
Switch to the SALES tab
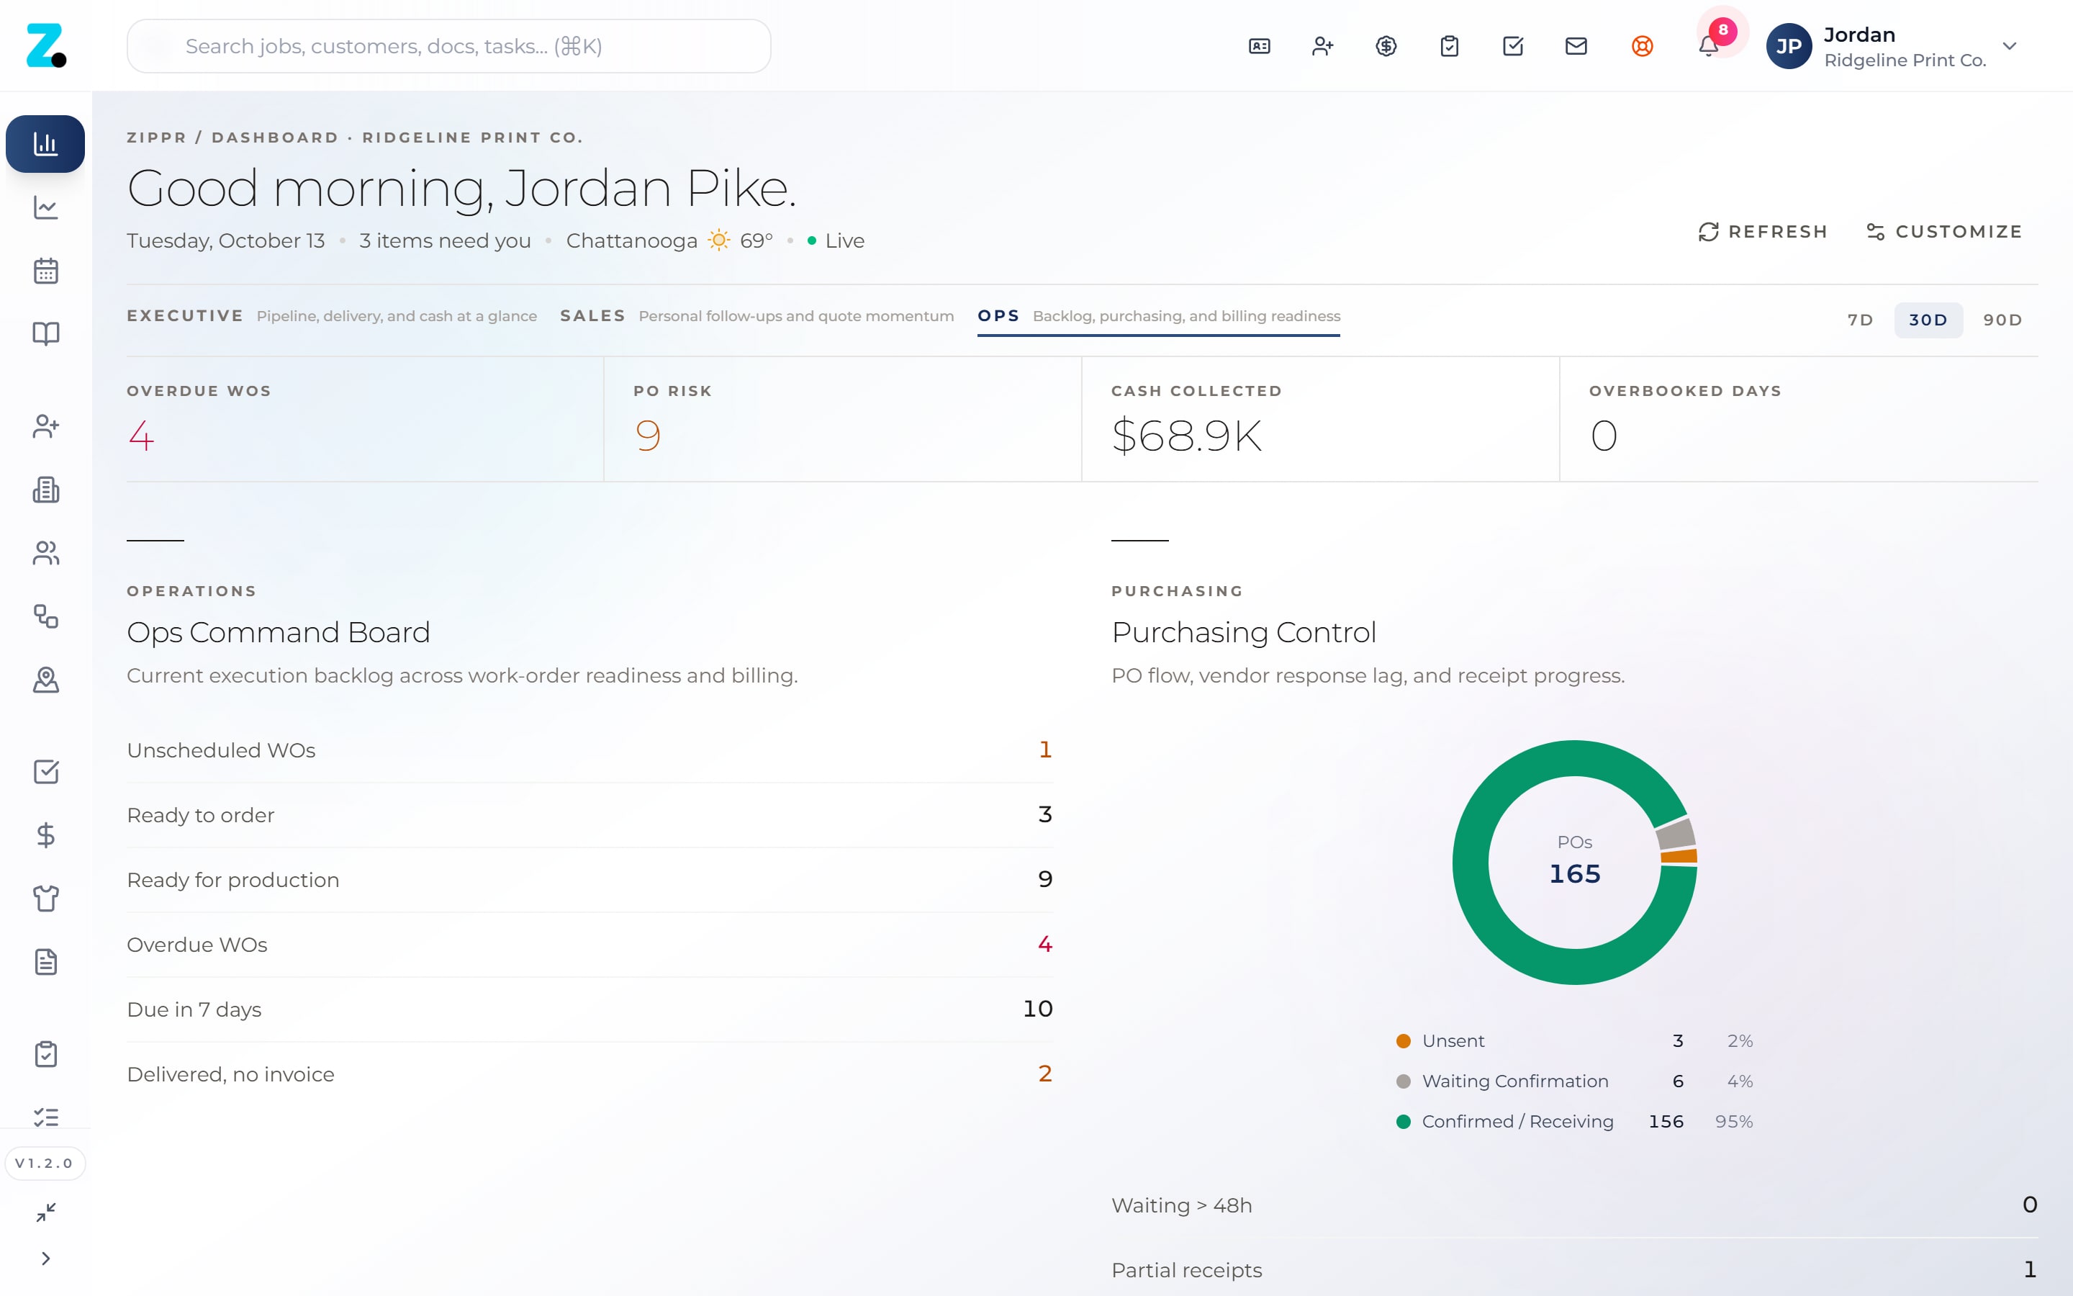click(757, 316)
